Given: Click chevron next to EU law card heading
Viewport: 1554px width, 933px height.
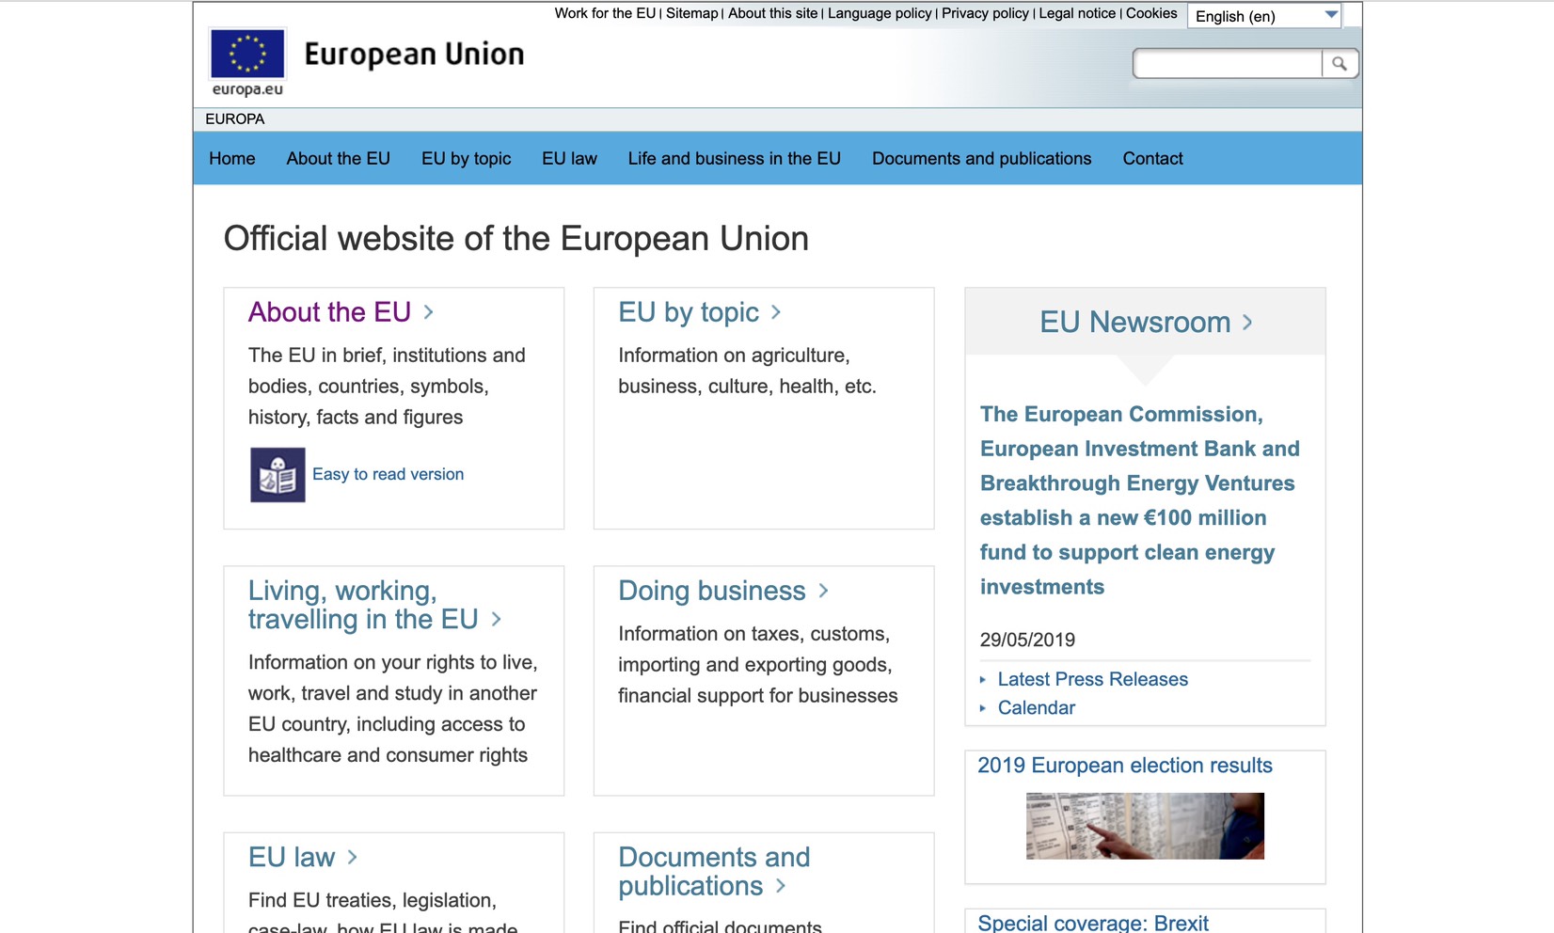Looking at the screenshot, I should pos(352,858).
